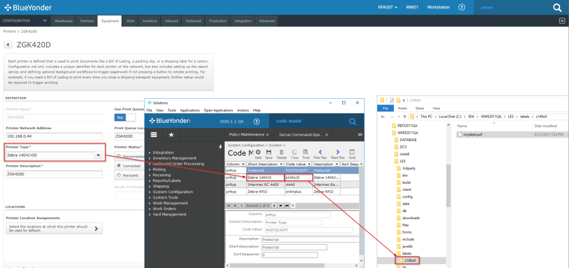Open the CONFIGURATION module dropdown
The height and width of the screenshot is (268, 569).
coord(44,21)
